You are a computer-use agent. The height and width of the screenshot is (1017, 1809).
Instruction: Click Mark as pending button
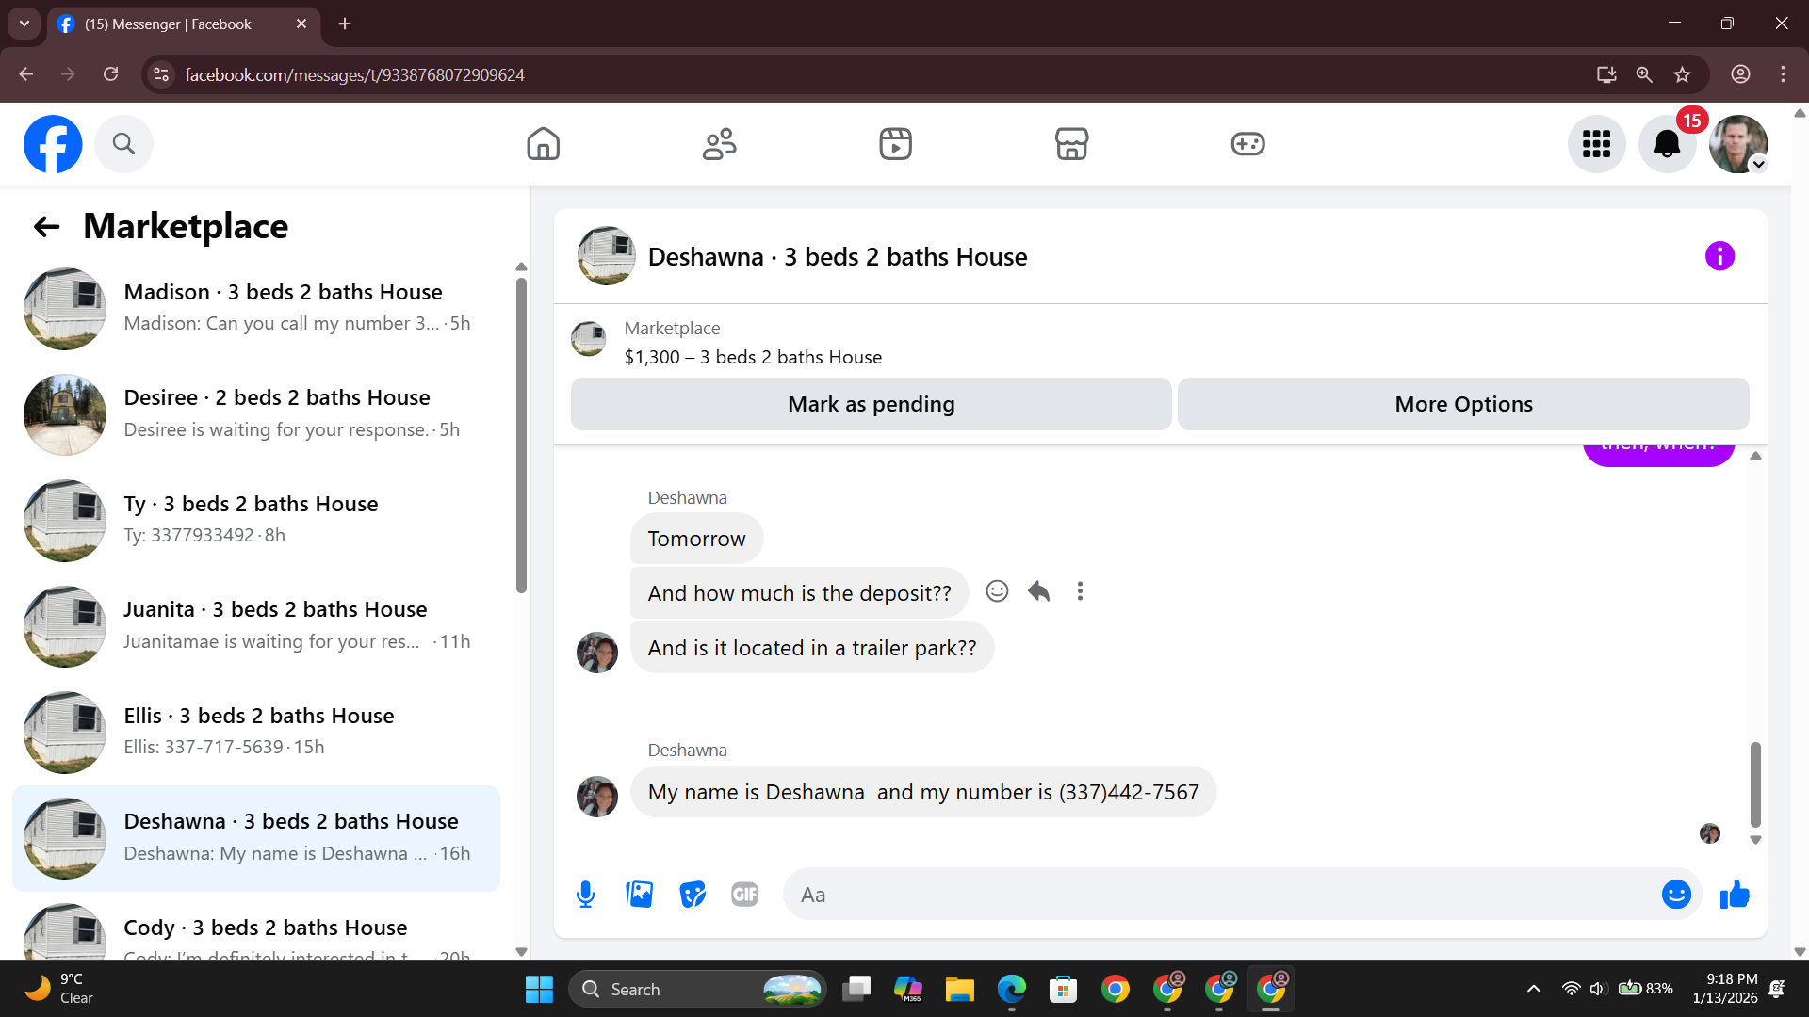(x=871, y=404)
